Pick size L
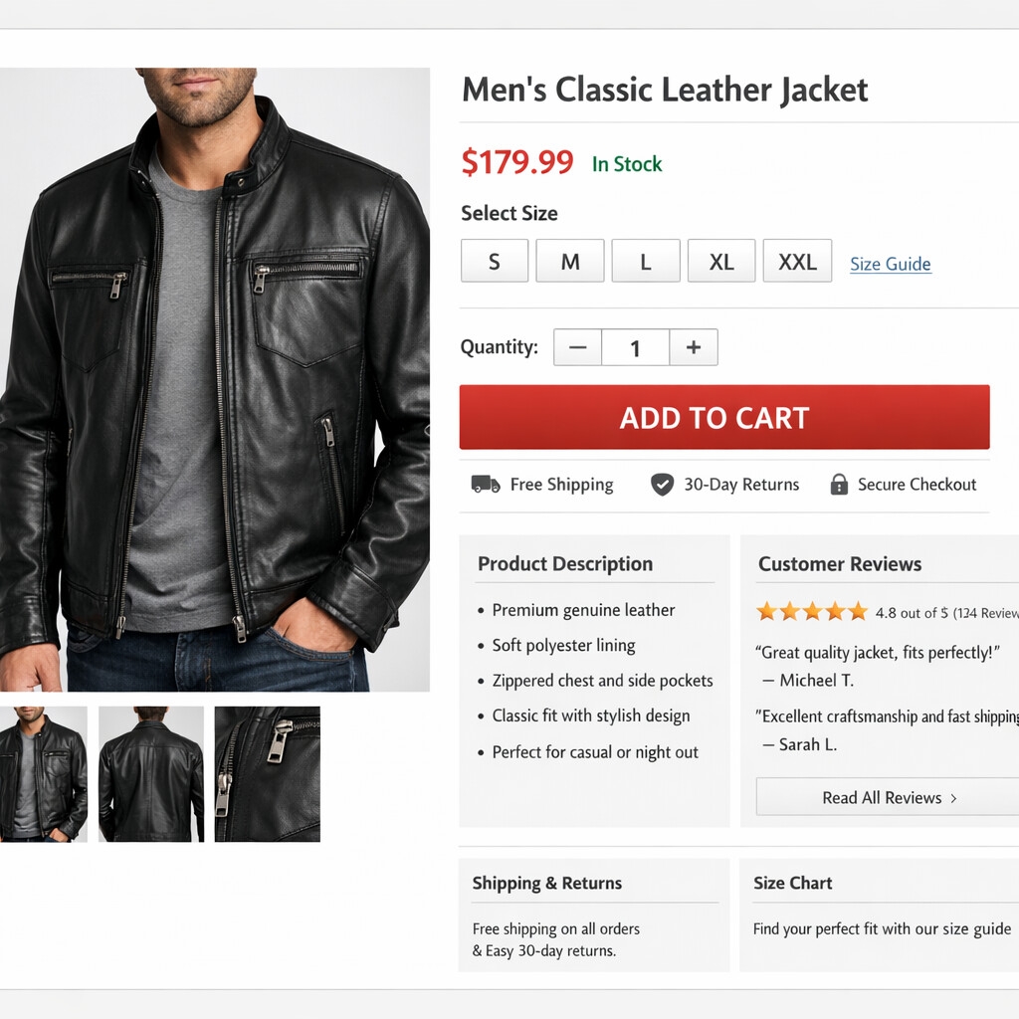The image size is (1019, 1019). (x=646, y=262)
